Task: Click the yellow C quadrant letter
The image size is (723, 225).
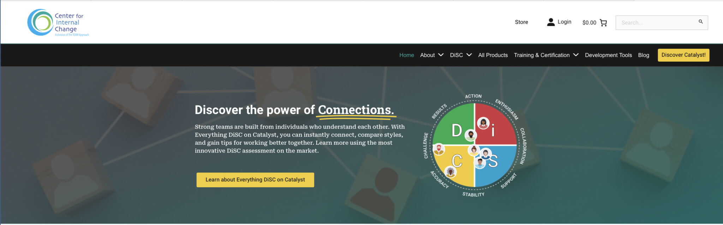Action: point(457,161)
